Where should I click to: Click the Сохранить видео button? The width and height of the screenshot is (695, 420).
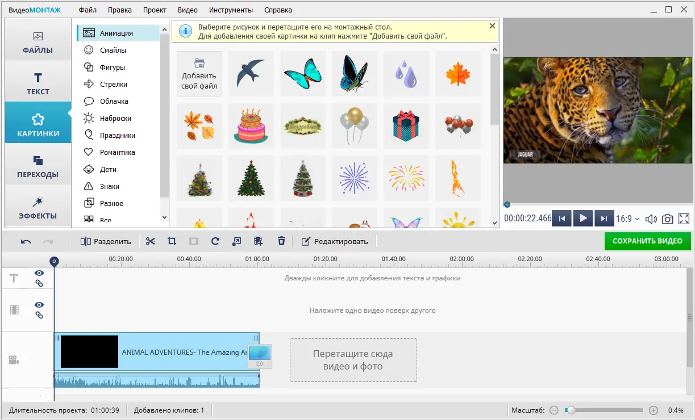tap(647, 241)
